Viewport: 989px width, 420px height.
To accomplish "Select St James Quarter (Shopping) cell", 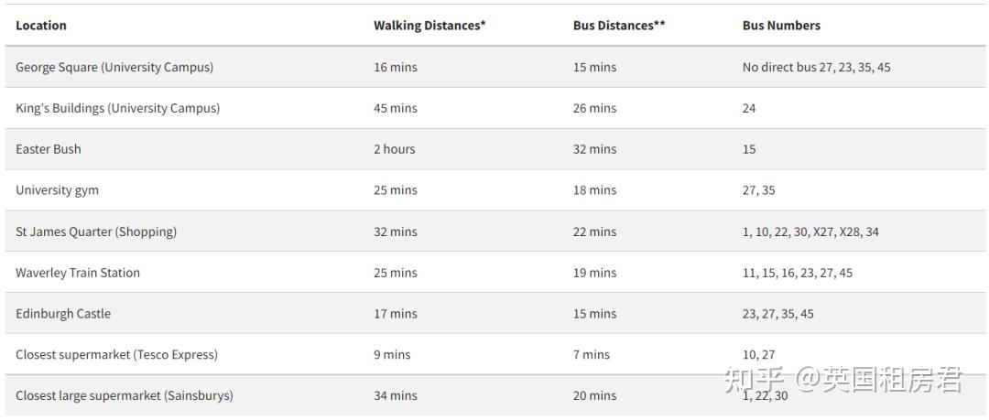I will 96,232.
